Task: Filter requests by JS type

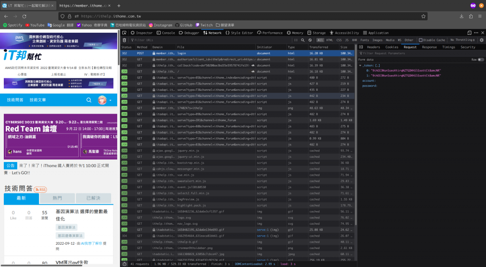Action: click(347, 40)
